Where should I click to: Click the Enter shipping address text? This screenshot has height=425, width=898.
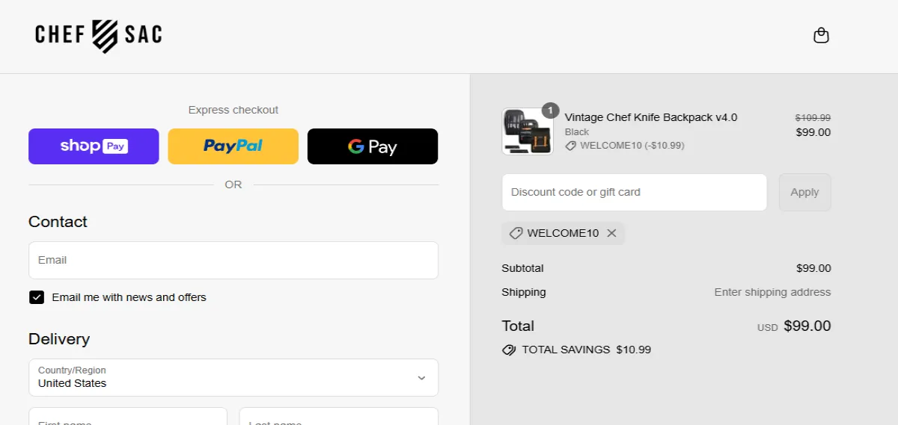pos(772,292)
